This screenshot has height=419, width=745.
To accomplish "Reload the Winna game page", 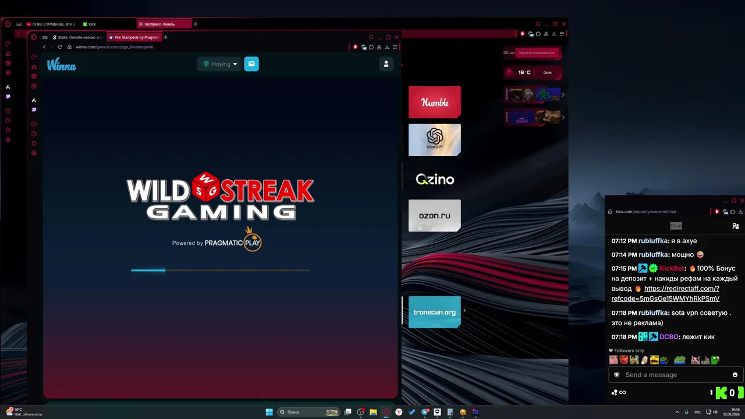I will pos(59,47).
